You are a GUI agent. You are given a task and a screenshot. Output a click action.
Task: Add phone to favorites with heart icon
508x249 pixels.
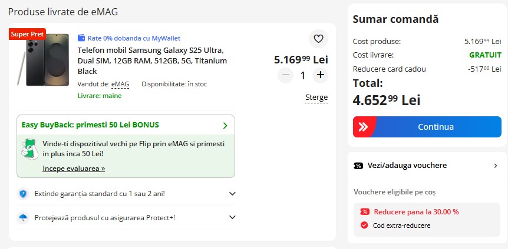[x=318, y=39]
